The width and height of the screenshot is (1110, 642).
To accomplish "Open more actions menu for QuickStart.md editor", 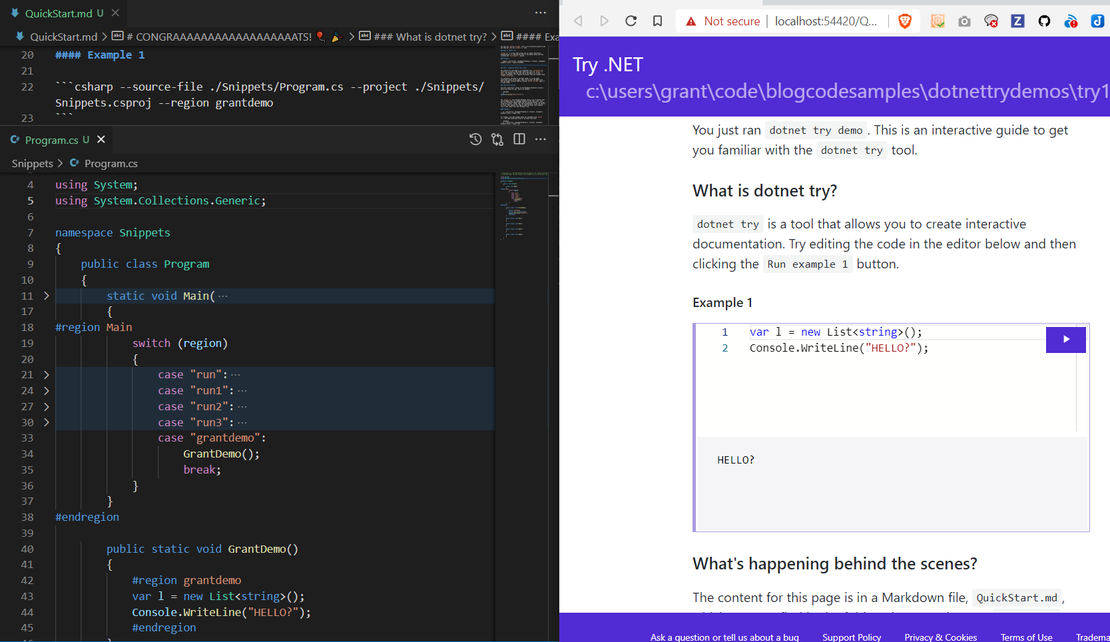I will tap(541, 13).
